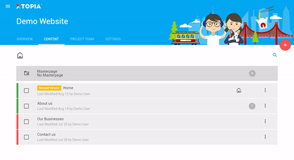Open the Project Team tab

[x=82, y=39]
